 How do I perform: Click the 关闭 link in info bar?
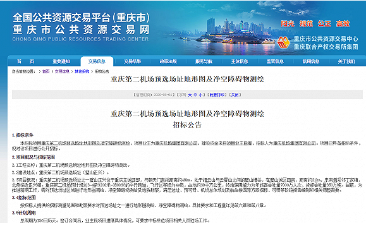(x=235, y=95)
